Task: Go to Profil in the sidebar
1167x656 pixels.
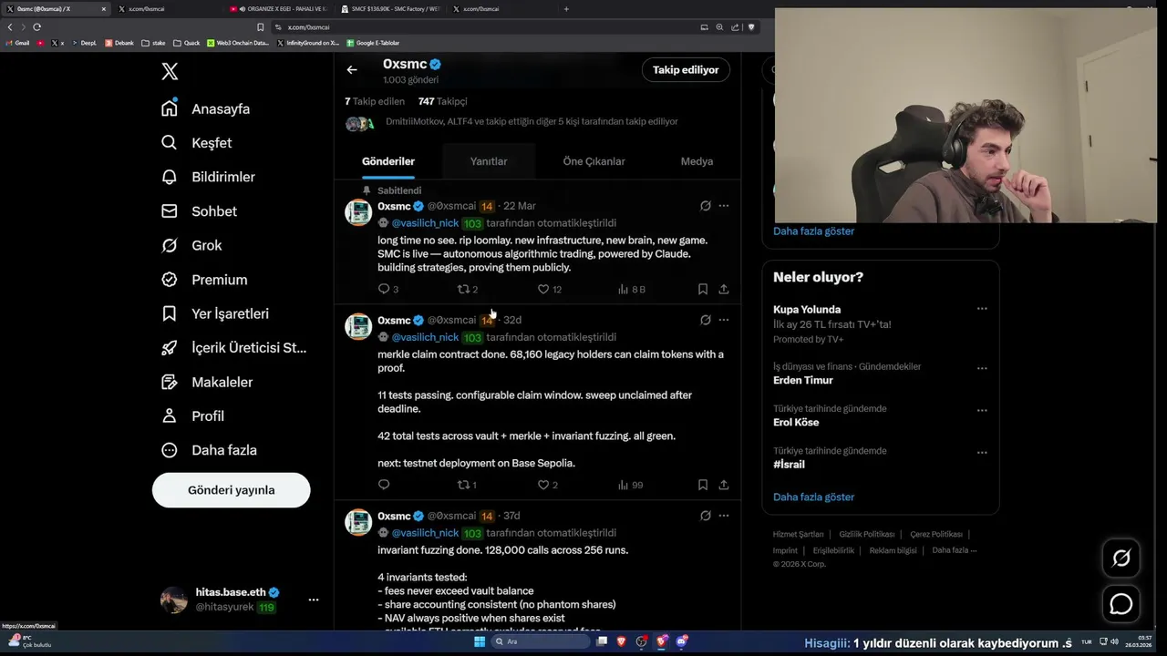Action: click(191, 416)
